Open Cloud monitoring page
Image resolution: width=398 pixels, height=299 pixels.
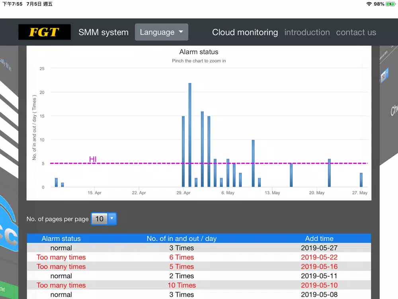[245, 32]
